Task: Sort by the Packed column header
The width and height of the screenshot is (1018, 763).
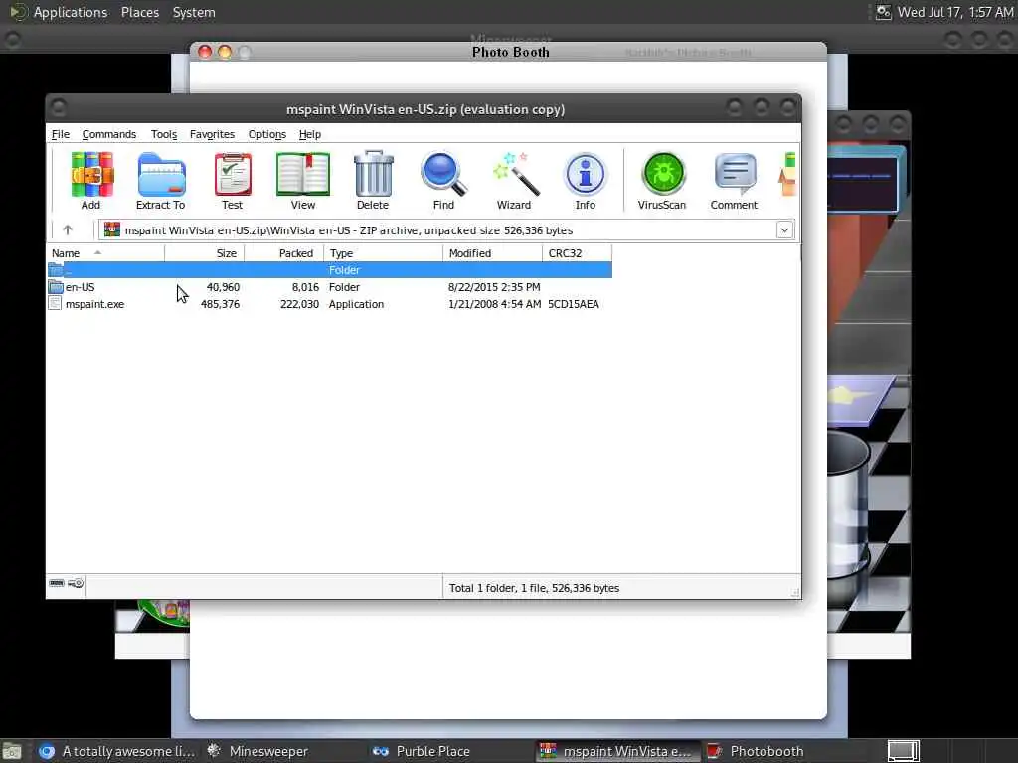Action: tap(283, 253)
